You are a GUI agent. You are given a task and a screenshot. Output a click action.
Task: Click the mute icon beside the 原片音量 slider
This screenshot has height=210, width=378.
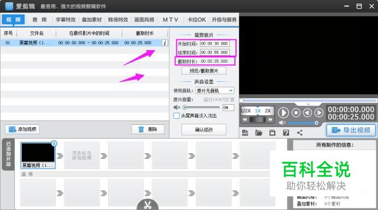tap(176, 107)
